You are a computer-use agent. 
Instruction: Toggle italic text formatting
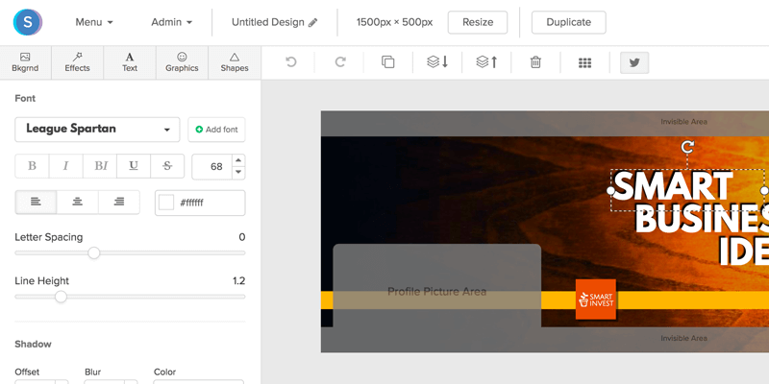[x=65, y=166]
